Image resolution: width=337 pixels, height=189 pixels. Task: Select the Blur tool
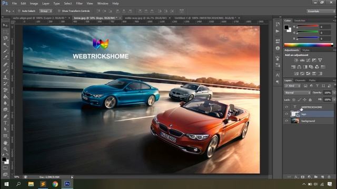coord(5,103)
